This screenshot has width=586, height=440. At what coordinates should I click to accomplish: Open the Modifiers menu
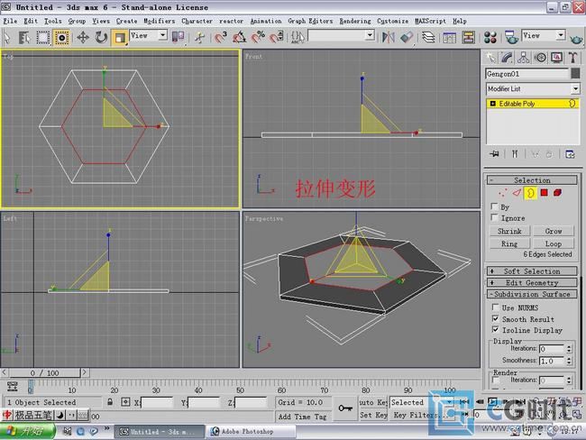160,21
